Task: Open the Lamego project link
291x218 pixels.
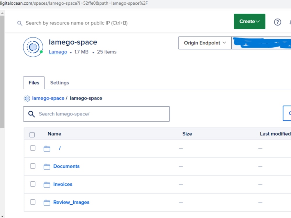Action: pos(58,52)
